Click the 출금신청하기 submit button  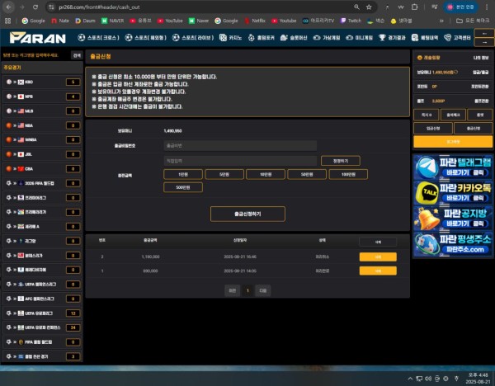tap(247, 214)
